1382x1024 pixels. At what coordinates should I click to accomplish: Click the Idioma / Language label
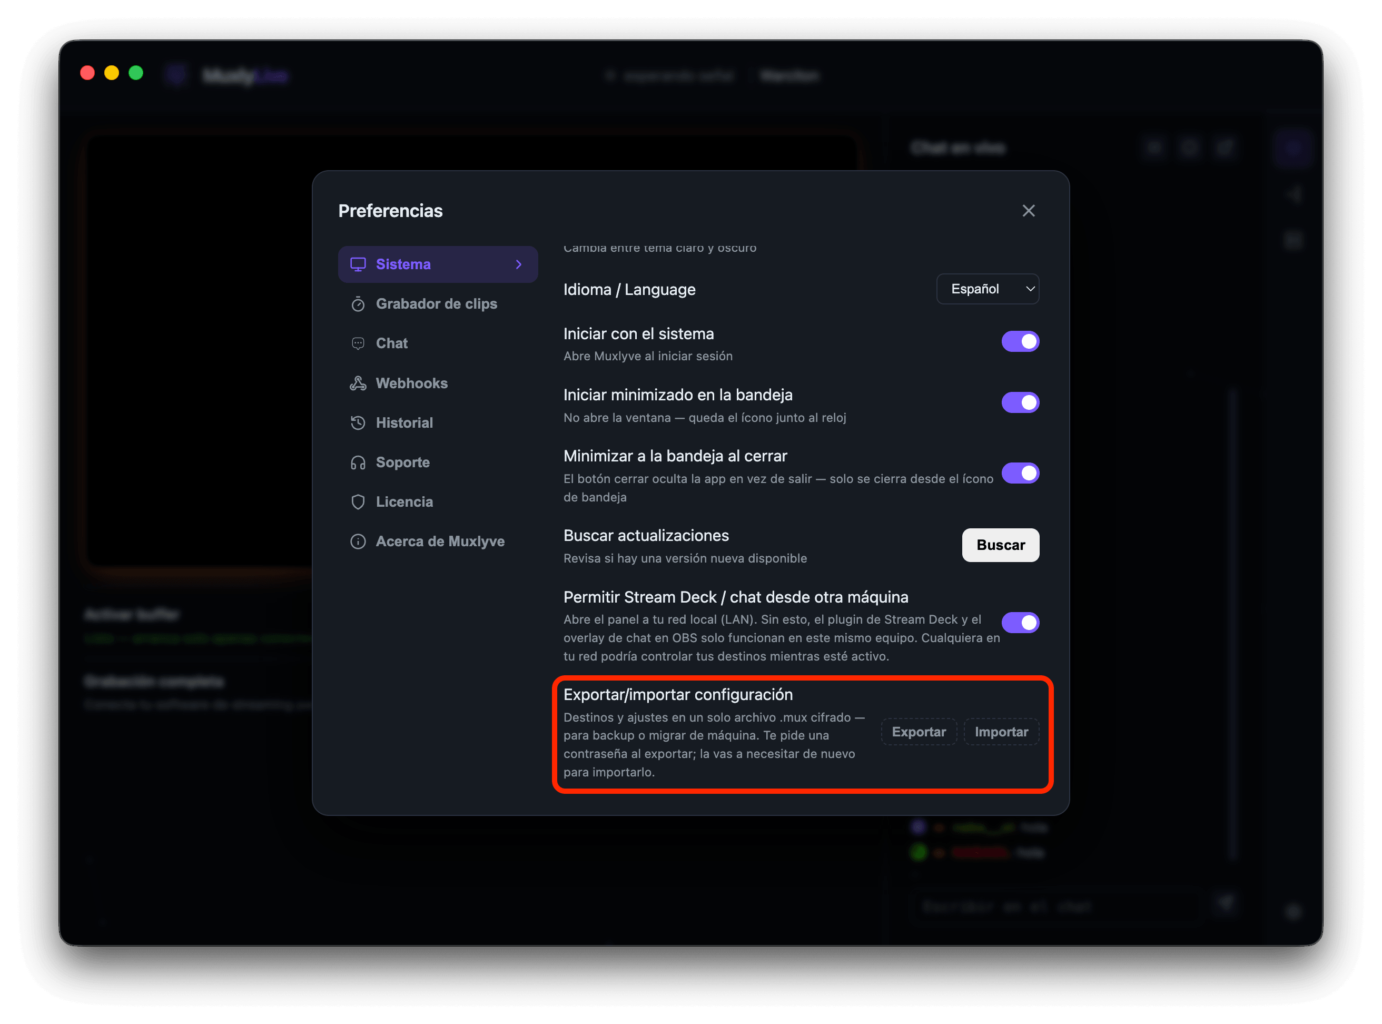[x=630, y=290]
